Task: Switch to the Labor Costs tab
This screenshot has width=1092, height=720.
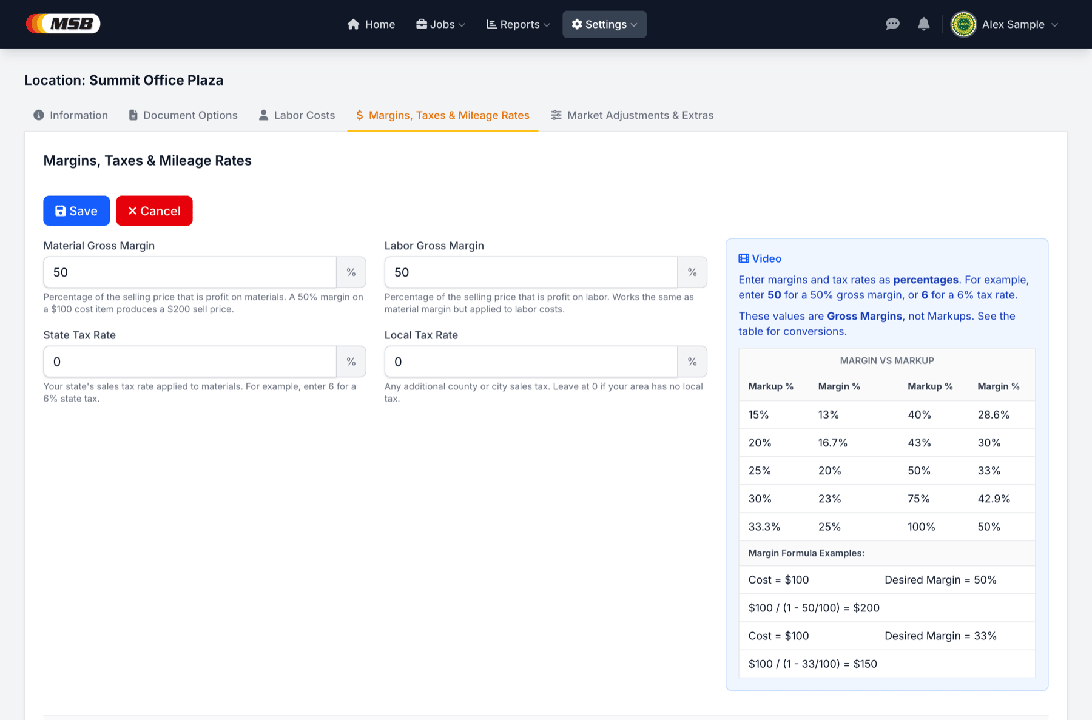Action: (297, 115)
